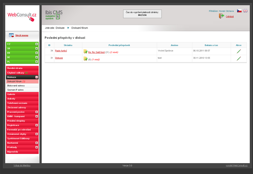Open Privátní skupiny menu item

coord(22,121)
